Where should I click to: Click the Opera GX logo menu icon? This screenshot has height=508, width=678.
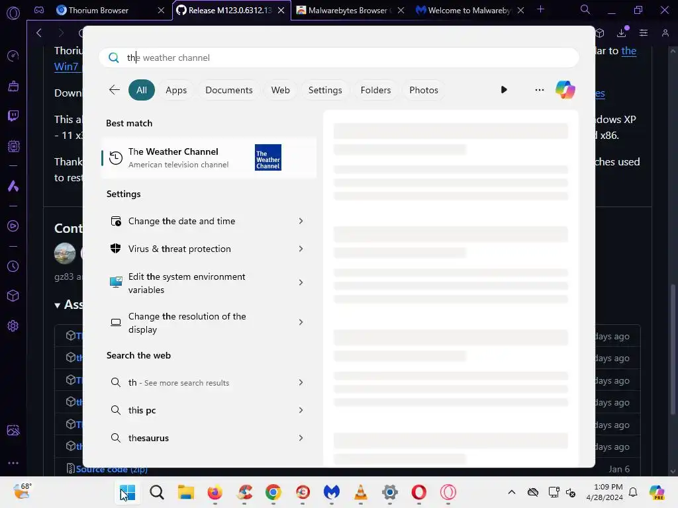(x=13, y=13)
